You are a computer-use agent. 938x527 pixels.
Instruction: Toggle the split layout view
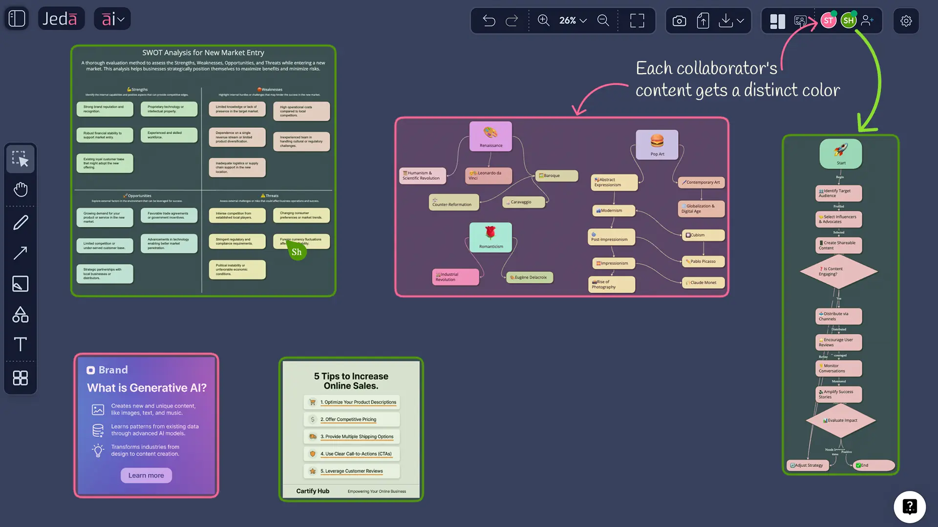(x=777, y=20)
